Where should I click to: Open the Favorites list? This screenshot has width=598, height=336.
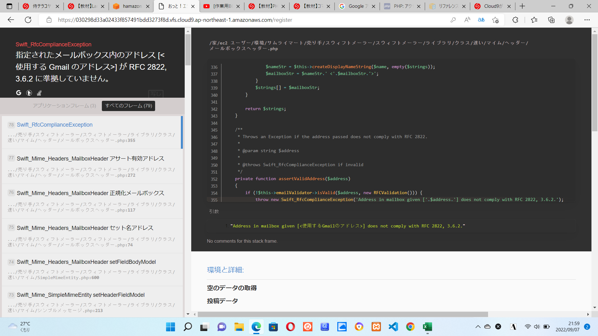(x=534, y=20)
